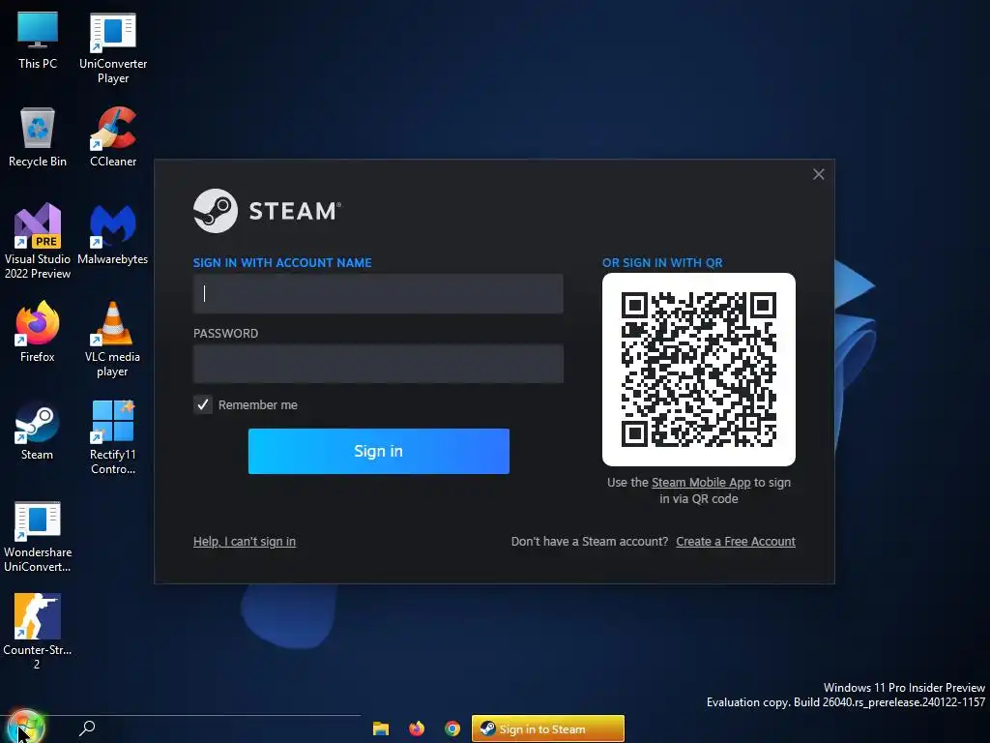Viewport: 990px width, 743px height.
Task: Click 'Don't have a Steam account?' text
Action: point(590,542)
